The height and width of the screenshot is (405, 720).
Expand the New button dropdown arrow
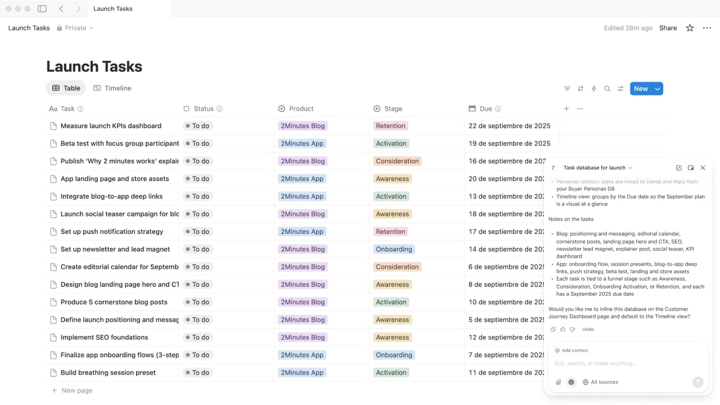tap(658, 89)
